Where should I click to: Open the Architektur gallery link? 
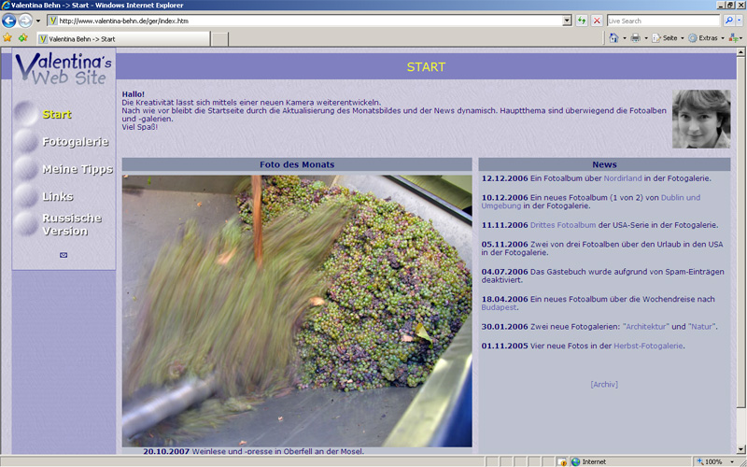[646, 326]
